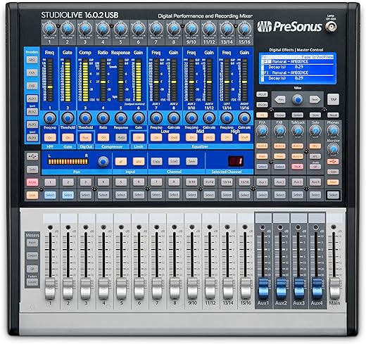Enable the compressor Auto button
The width and height of the screenshot is (366, 344).
(x=121, y=137)
